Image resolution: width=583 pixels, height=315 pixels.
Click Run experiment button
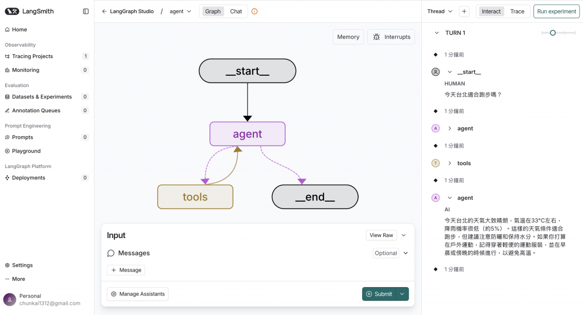point(556,11)
